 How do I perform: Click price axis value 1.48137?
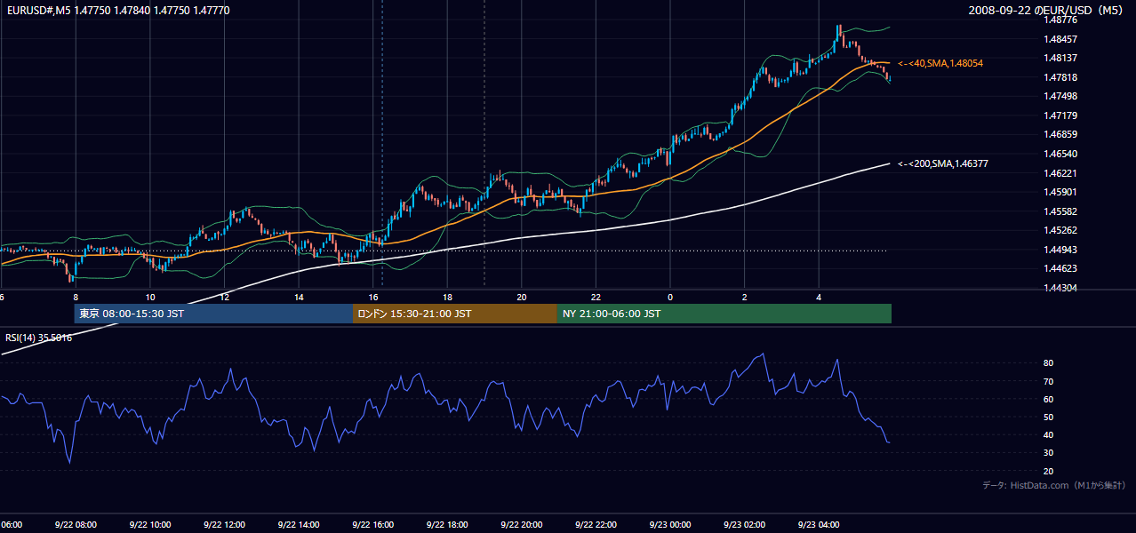[1061, 58]
